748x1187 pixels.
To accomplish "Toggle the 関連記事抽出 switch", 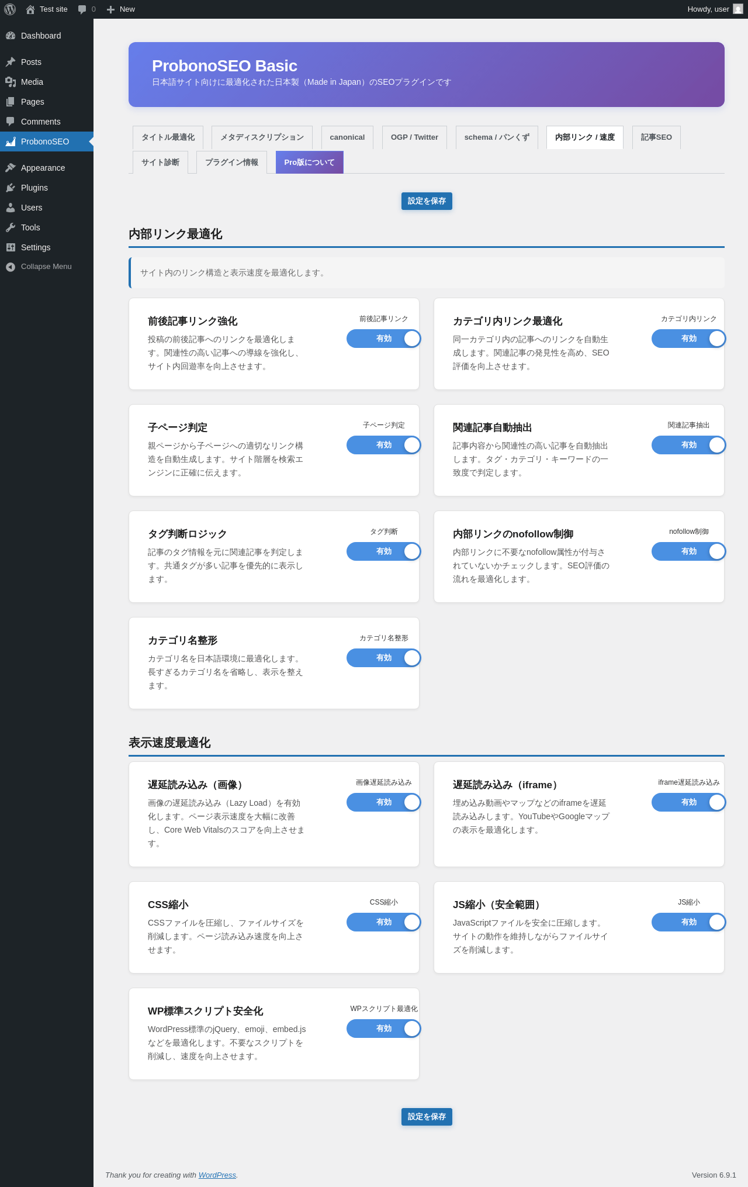I will click(688, 445).
